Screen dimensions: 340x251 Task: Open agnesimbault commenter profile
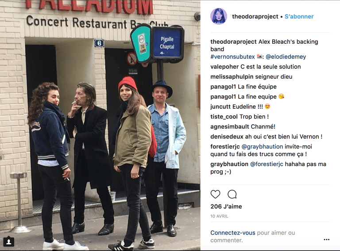pyautogui.click(x=227, y=127)
